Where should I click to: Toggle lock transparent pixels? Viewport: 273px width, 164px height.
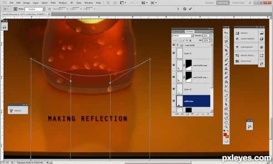click(180, 41)
